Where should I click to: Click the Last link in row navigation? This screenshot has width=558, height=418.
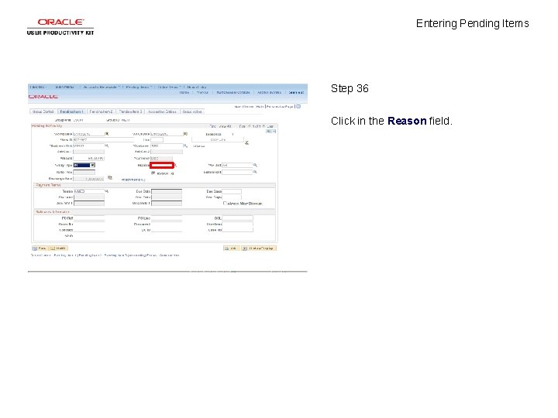point(270,126)
